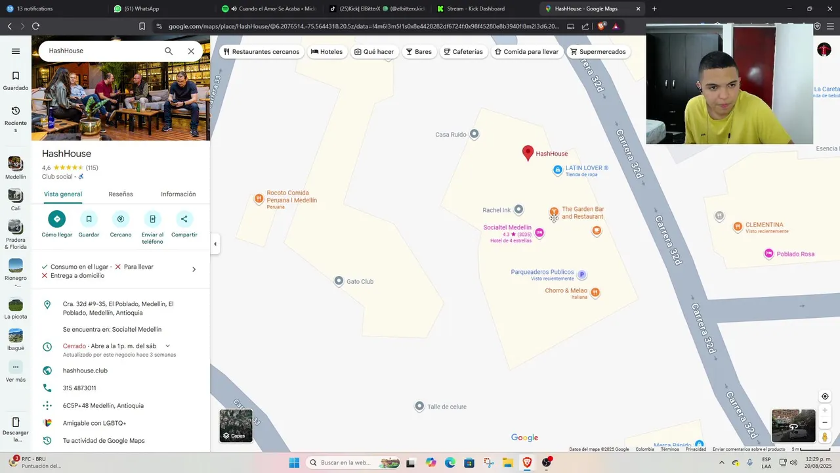
Task: Select Cafeterías filter chip
Action: click(x=463, y=52)
